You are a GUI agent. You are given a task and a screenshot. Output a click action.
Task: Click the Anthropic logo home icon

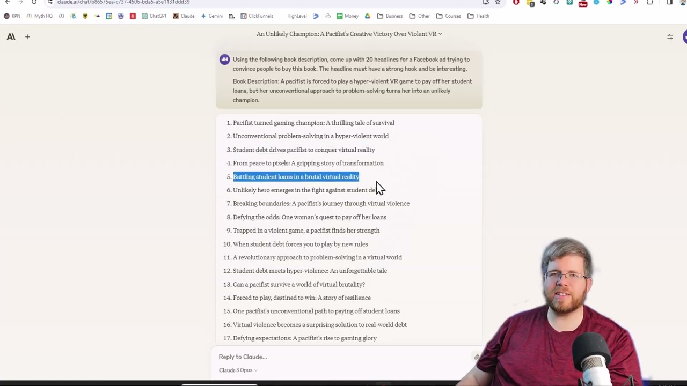(11, 37)
